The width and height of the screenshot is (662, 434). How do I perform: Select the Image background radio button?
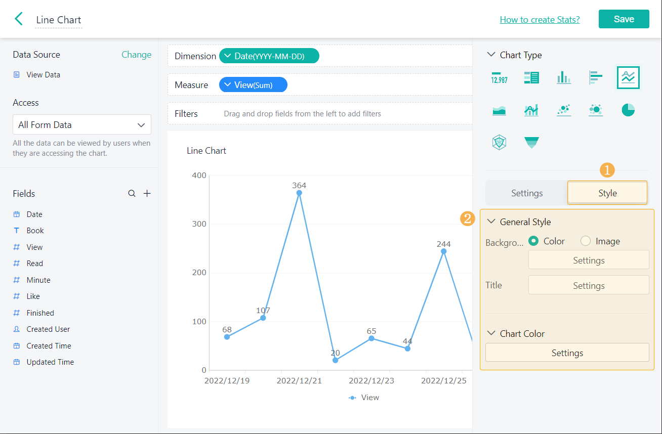tap(586, 241)
